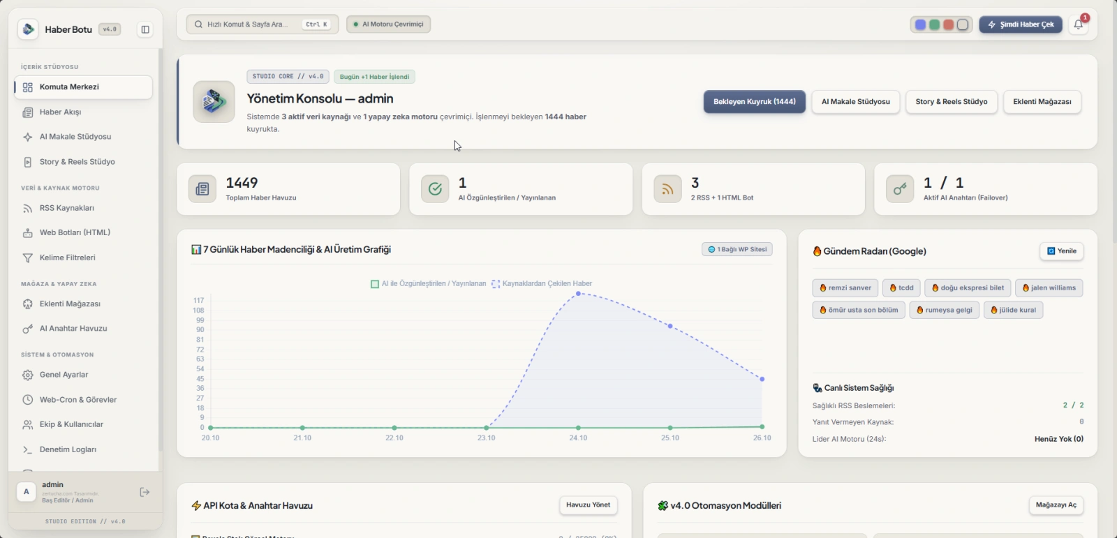Click the Şimdi Haber Çek button
1117x538 pixels.
coord(1021,24)
